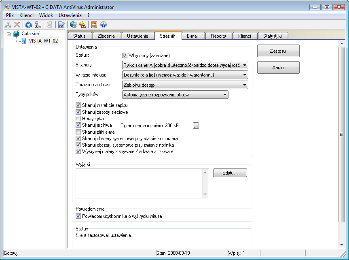
Task: Click the ... archive size limit button
Action: point(196,126)
